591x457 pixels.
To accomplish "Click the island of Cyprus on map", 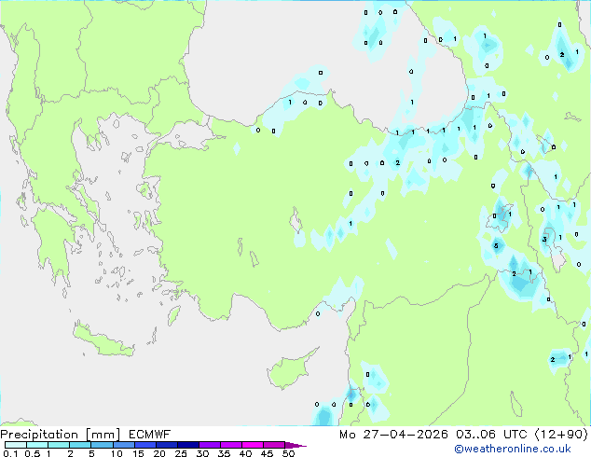I will click(290, 369).
